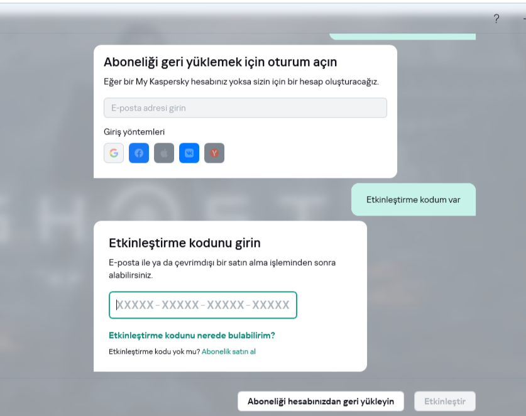
Task: Click the disabled Etkinleştir button
Action: (444, 401)
